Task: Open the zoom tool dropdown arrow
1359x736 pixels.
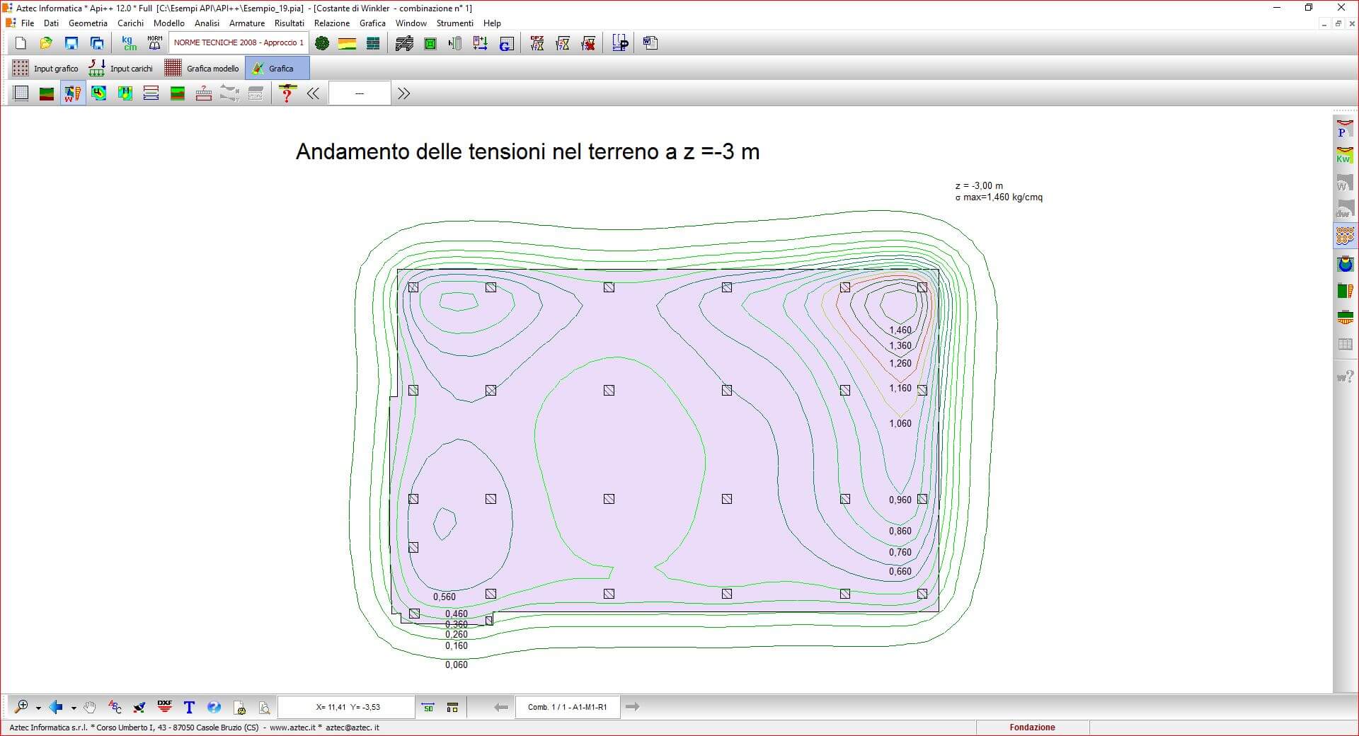Action: [38, 707]
